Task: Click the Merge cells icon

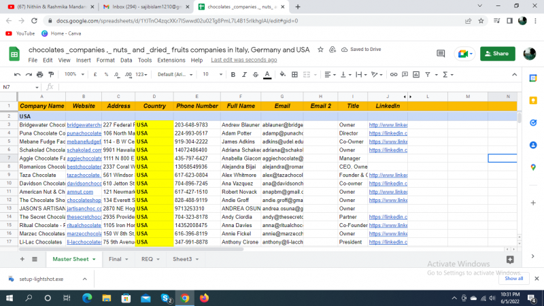Action: coord(307,75)
